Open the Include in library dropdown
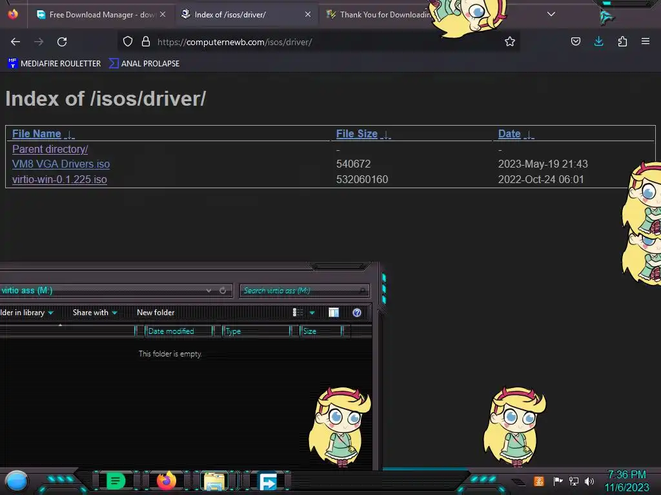Screen dimensions: 661x495 pos(27,313)
